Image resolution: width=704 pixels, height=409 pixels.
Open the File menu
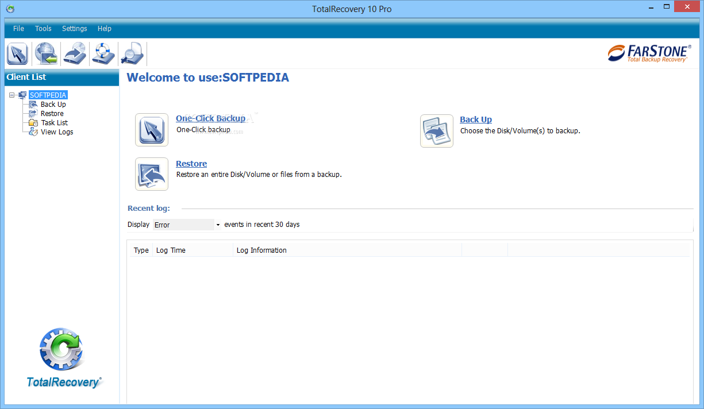tap(18, 29)
